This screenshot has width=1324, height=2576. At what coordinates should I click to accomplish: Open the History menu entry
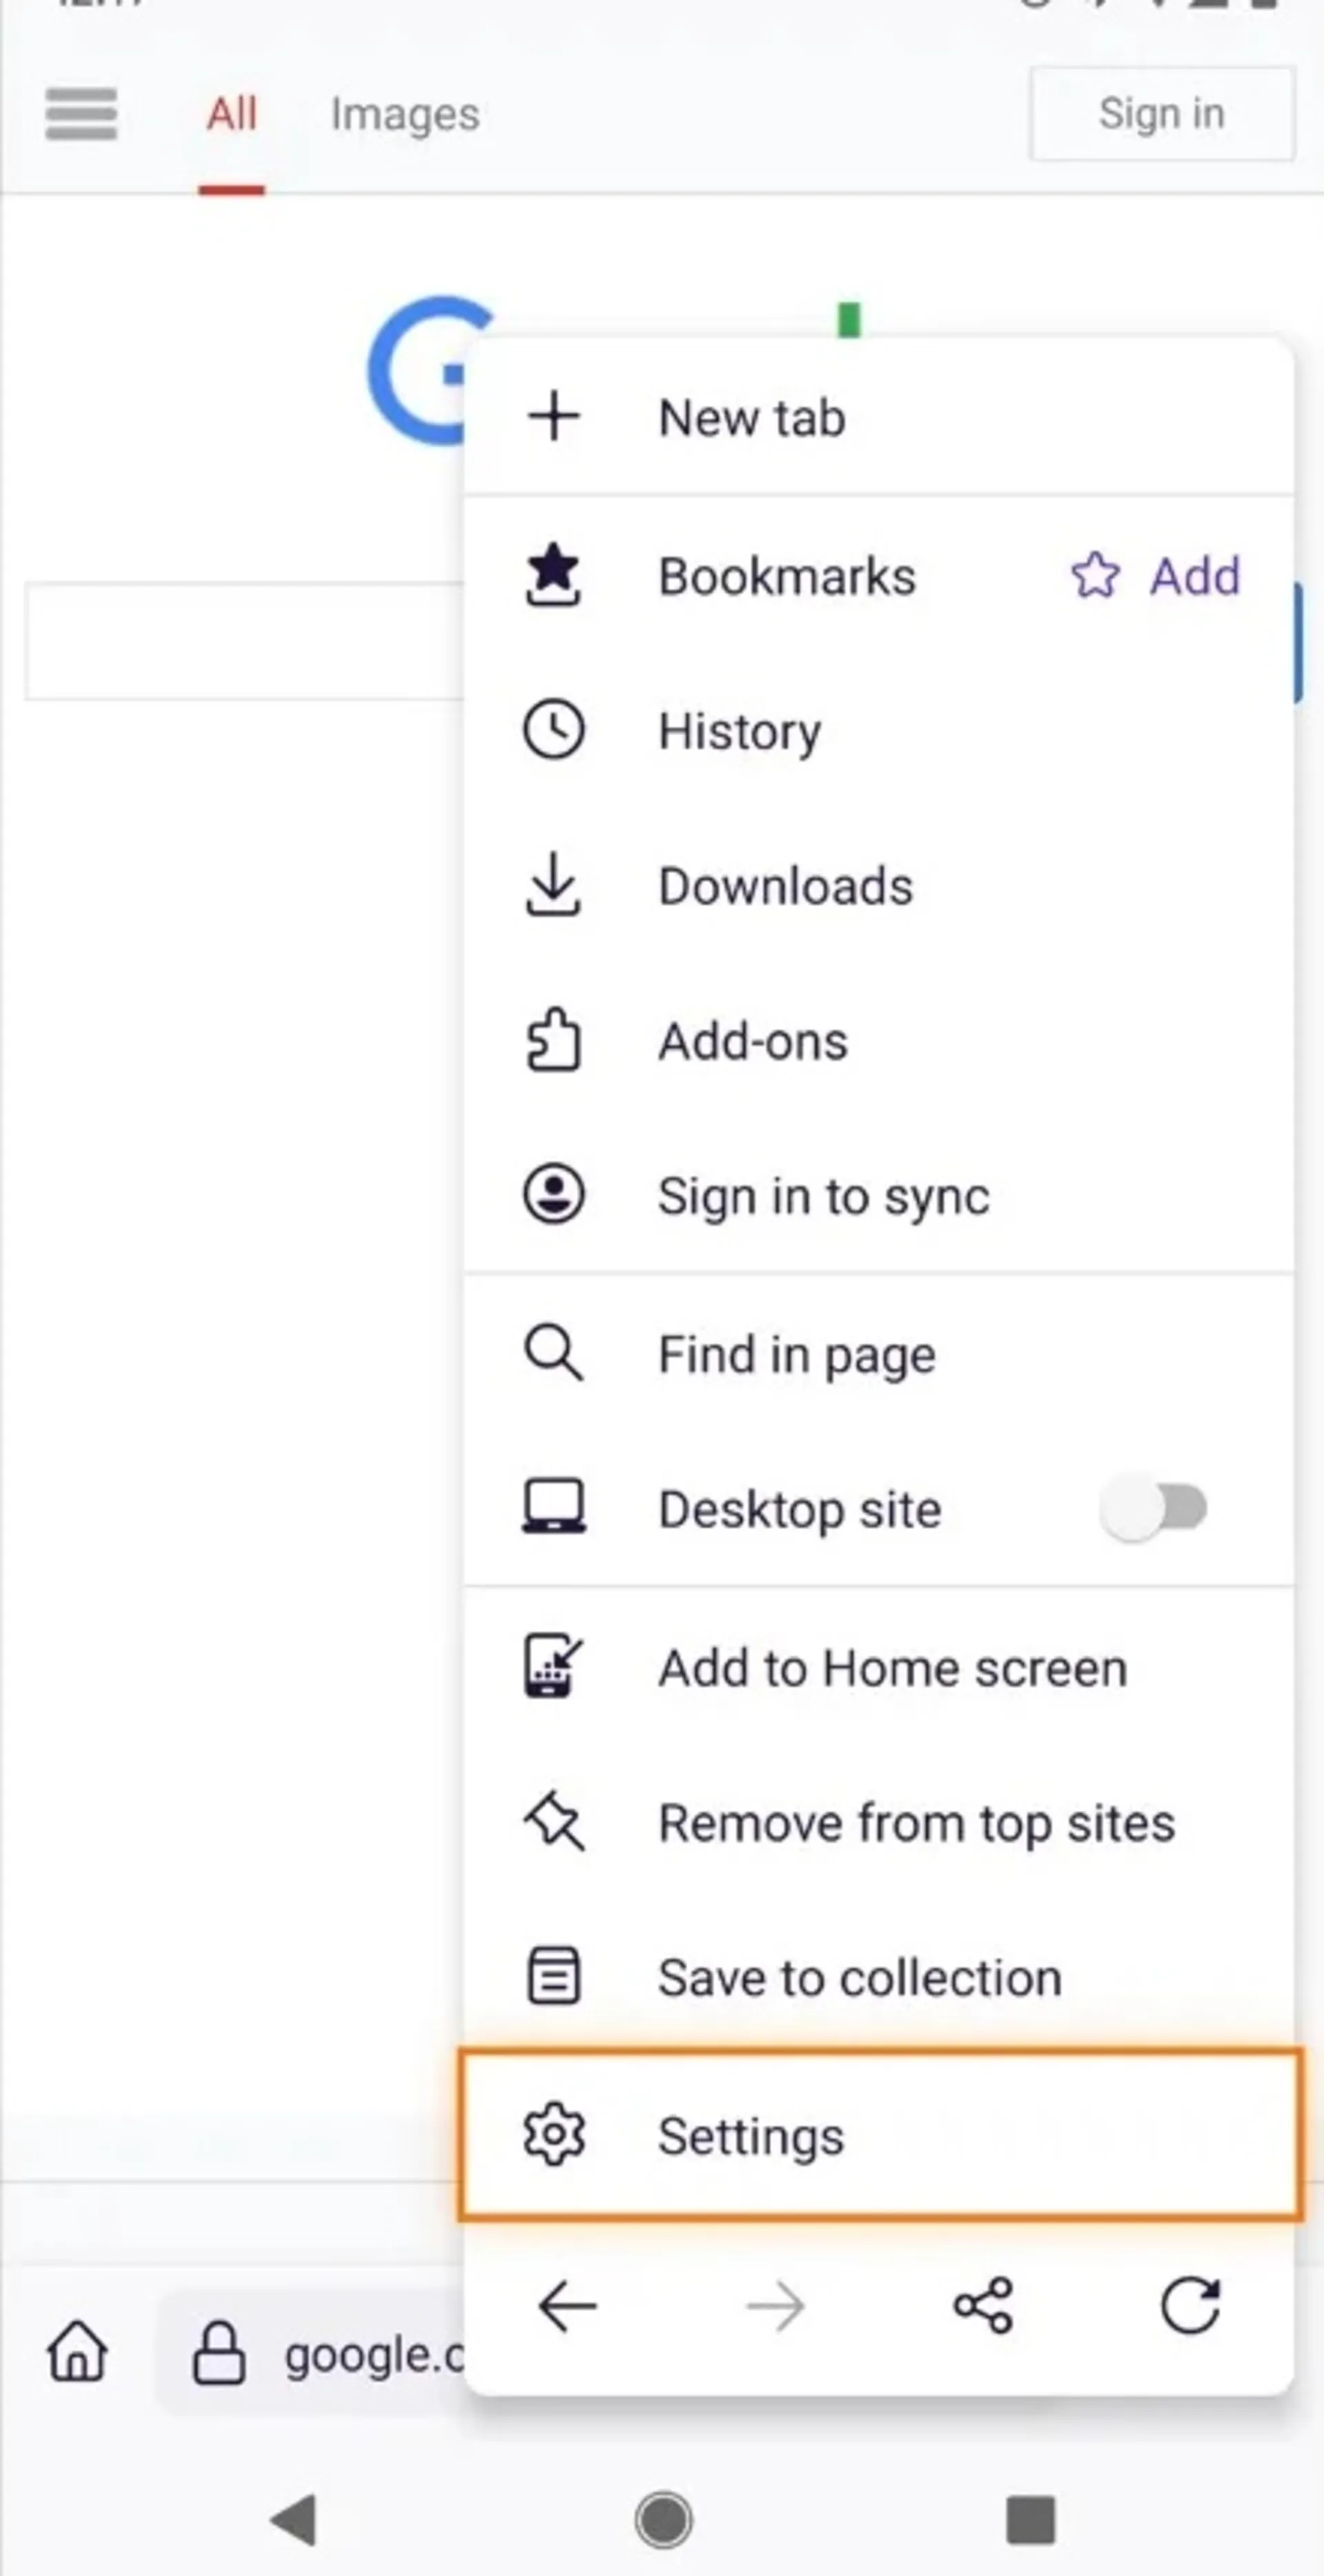pos(880,731)
